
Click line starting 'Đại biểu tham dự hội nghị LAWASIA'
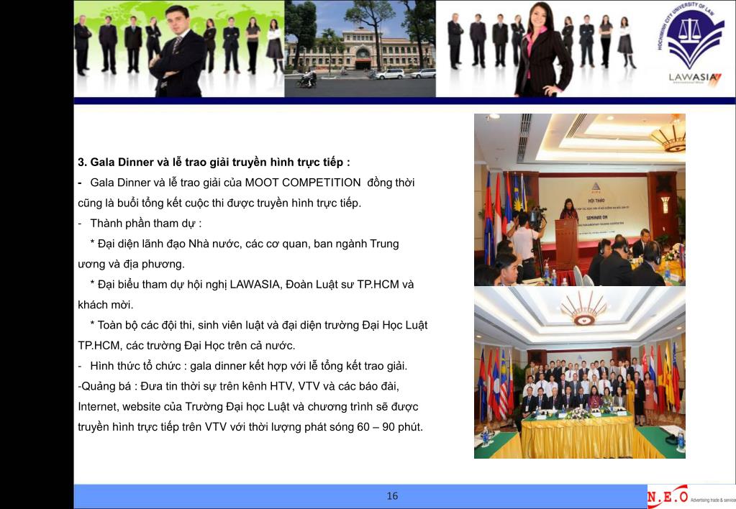[x=252, y=285]
